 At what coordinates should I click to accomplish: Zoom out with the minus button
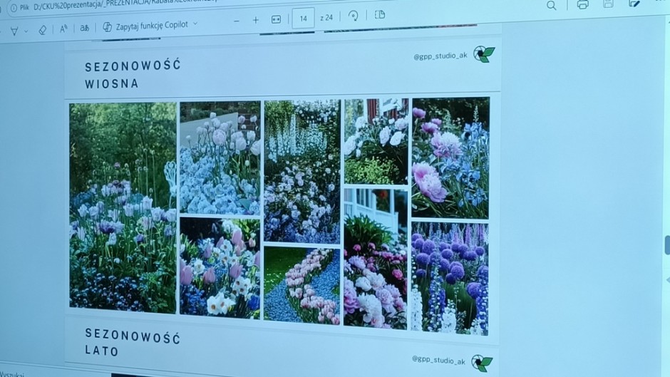tap(237, 21)
